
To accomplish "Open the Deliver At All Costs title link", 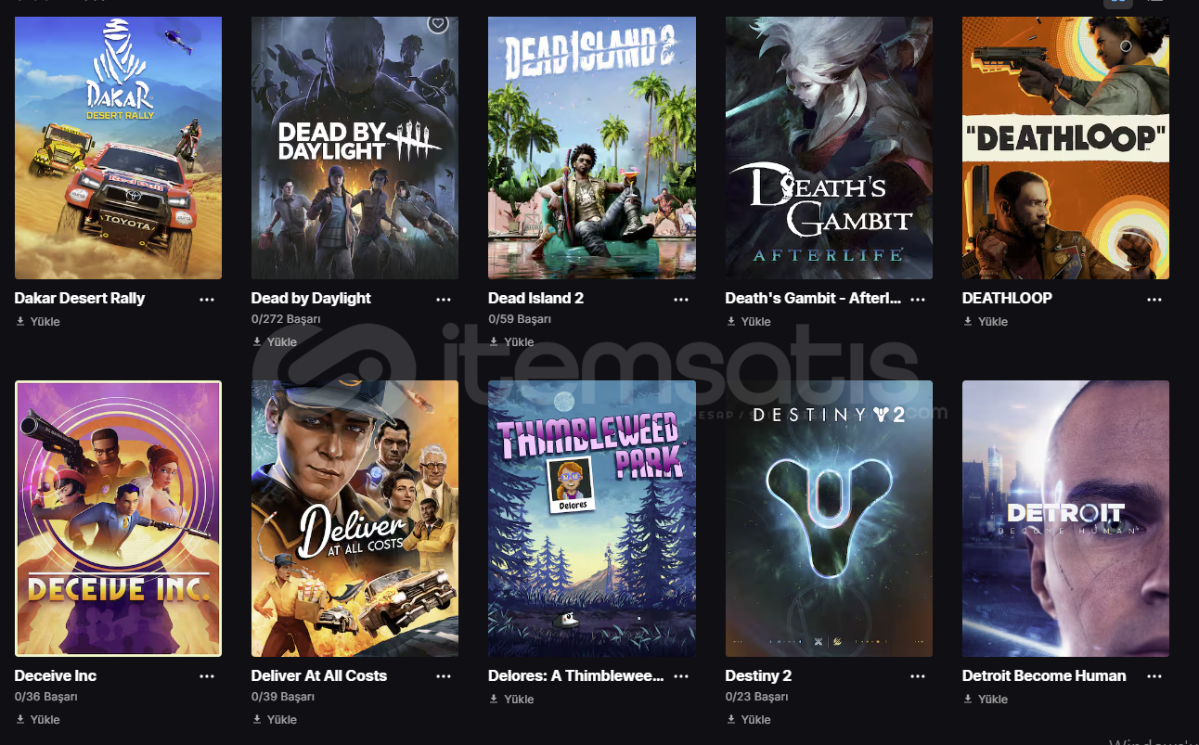I will 319,676.
